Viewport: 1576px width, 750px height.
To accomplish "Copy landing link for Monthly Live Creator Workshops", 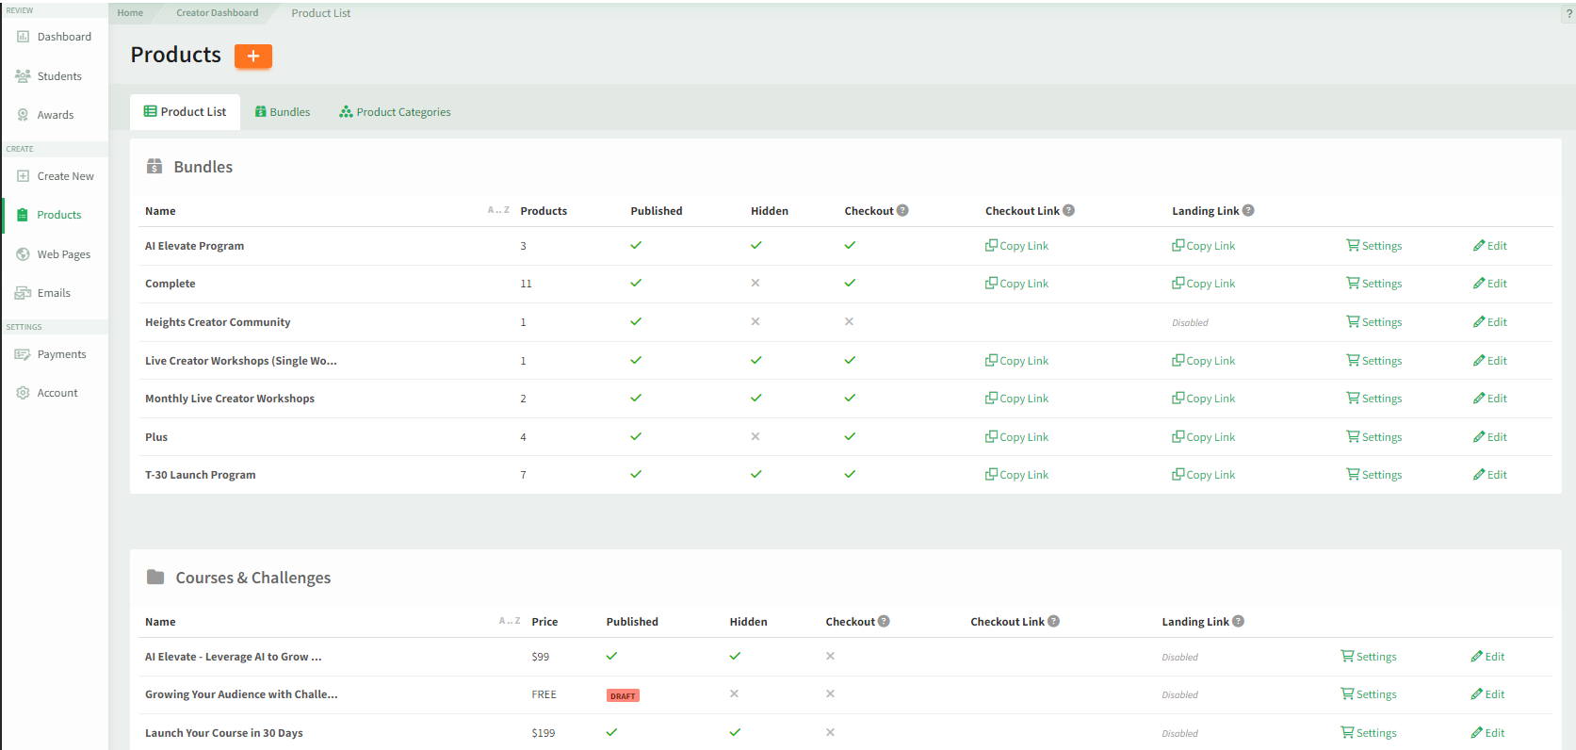I will pos(1203,399).
